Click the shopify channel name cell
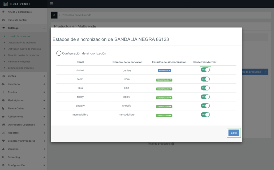This screenshot has height=170, width=274. click(80, 106)
